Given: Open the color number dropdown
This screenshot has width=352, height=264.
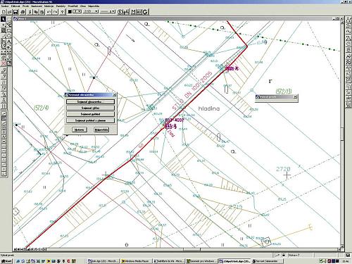Looking at the screenshot, I should pos(77,11).
